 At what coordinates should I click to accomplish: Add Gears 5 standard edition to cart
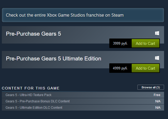(x=145, y=44)
